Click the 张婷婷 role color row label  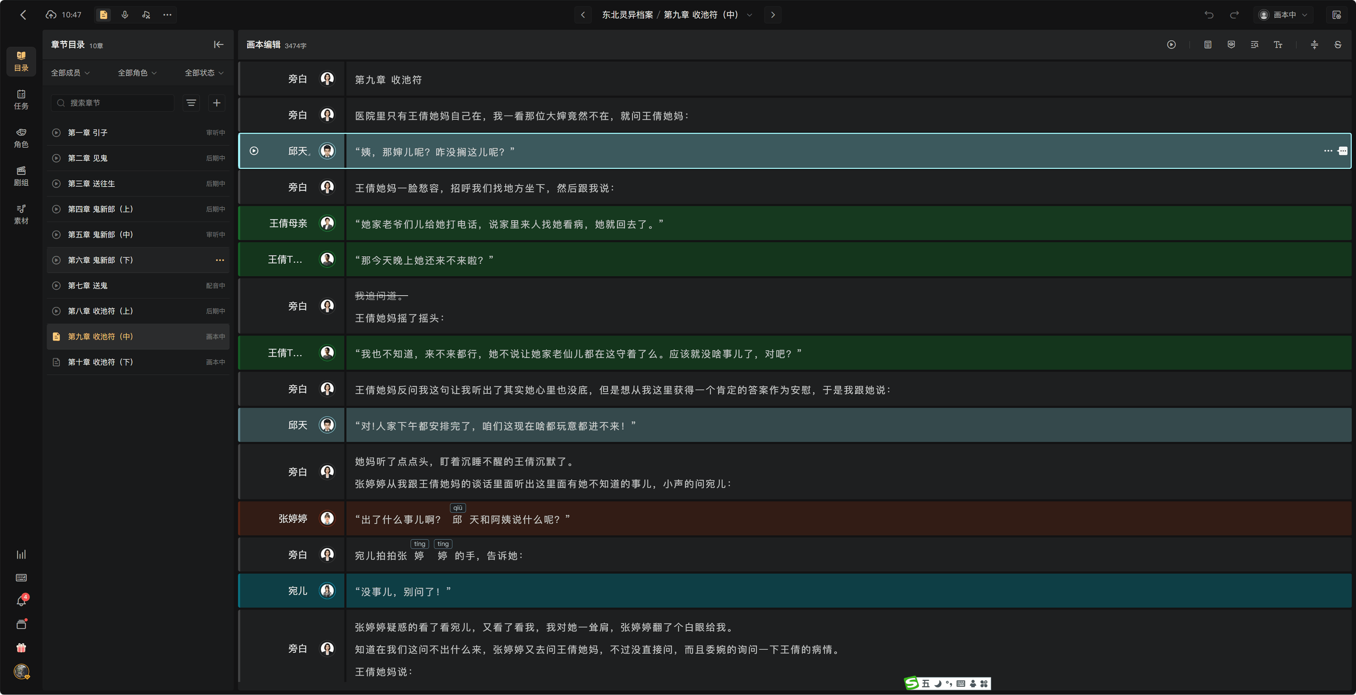coord(293,519)
